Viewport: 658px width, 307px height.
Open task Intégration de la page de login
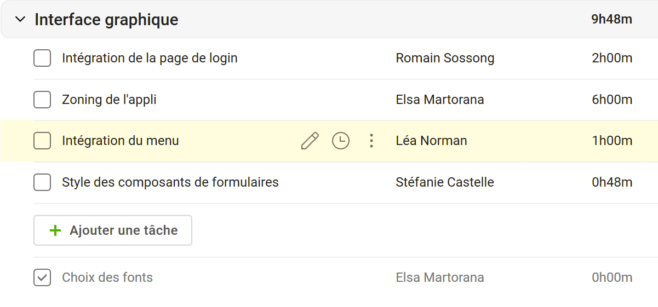coord(150,58)
